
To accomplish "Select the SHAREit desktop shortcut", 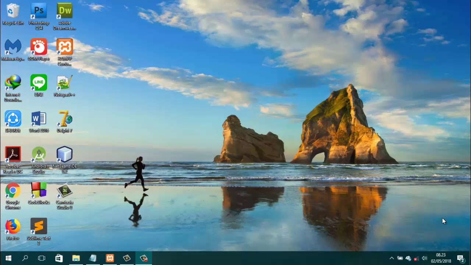I will point(13,121).
